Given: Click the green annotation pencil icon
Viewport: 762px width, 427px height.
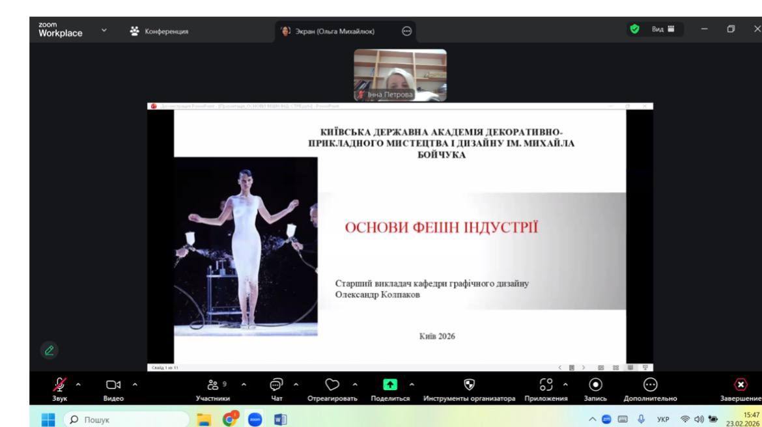Looking at the screenshot, I should (x=49, y=350).
